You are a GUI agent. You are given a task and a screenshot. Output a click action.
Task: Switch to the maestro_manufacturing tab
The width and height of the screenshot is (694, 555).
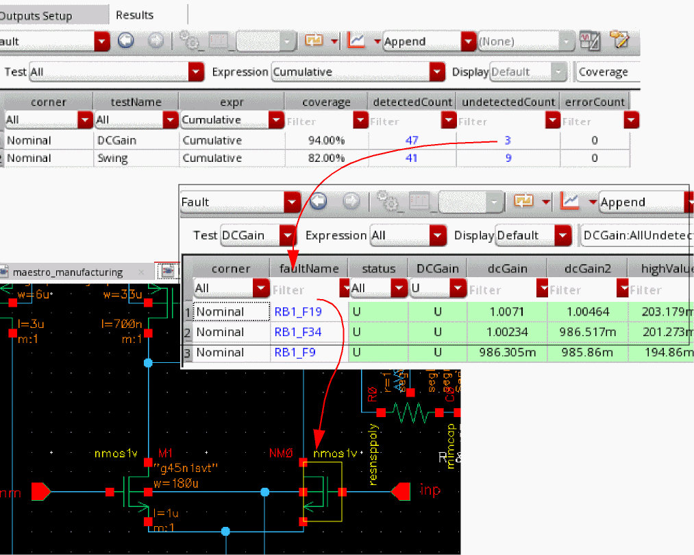coord(67,272)
